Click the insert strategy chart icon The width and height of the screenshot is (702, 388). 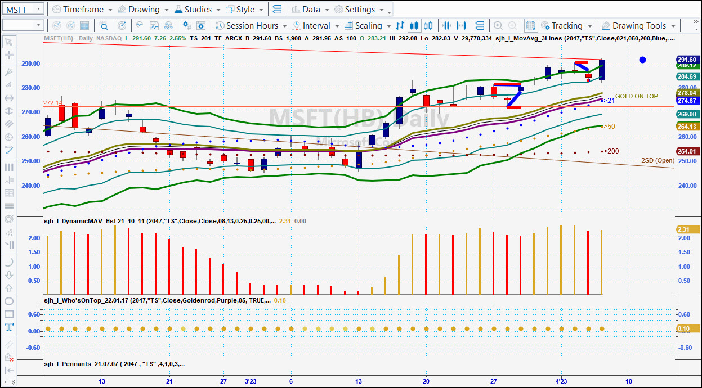pos(155,25)
